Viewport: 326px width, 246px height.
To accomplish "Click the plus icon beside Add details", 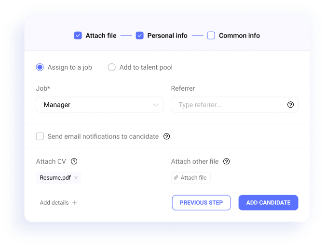I will (x=74, y=202).
